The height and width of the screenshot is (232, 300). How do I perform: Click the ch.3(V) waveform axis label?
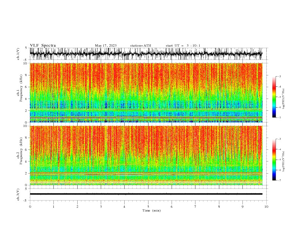pos(18,194)
